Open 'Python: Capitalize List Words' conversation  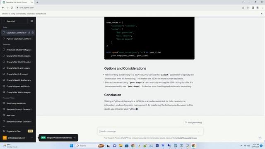click(x=18, y=38)
